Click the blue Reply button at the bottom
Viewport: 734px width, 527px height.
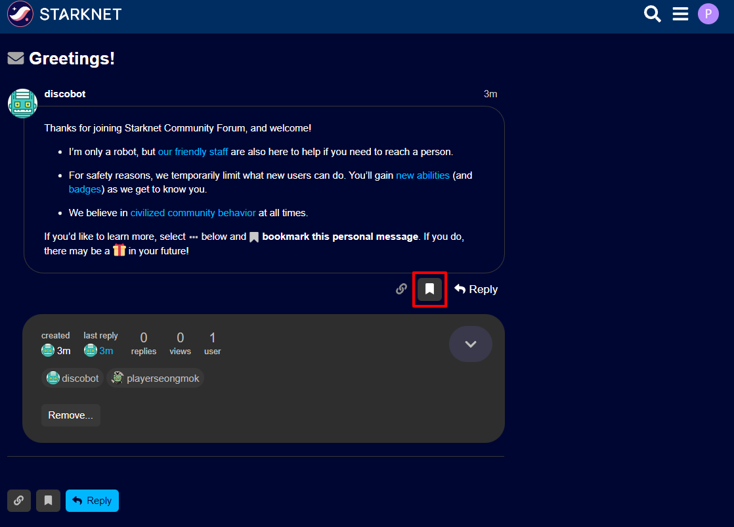(x=92, y=500)
